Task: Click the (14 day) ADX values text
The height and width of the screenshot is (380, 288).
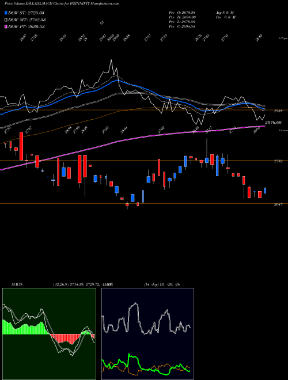Action: 162,284
